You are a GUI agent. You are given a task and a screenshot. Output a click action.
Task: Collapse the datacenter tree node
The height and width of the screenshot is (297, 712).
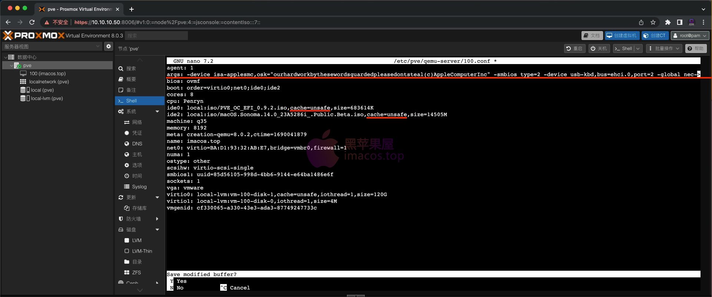coord(6,57)
